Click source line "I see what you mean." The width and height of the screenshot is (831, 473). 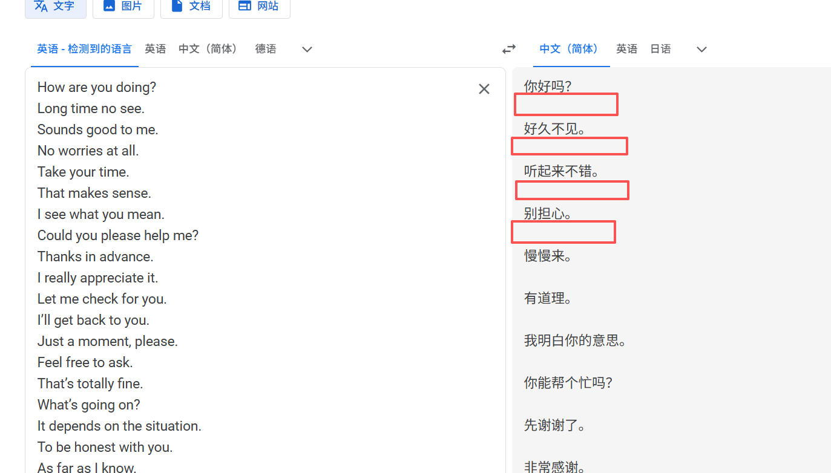[101, 214]
